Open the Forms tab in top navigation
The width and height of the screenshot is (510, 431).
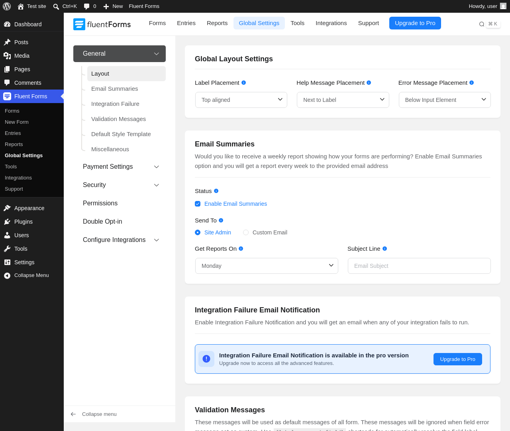click(x=157, y=23)
